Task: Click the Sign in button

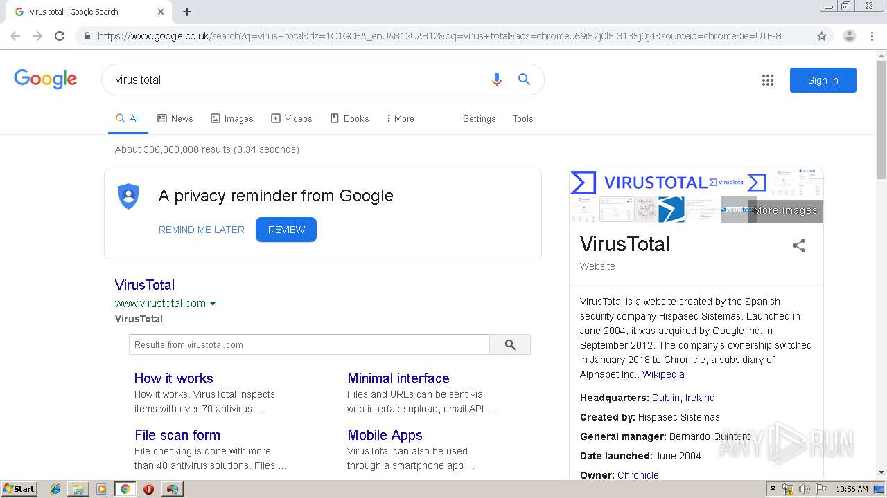Action: click(x=823, y=80)
